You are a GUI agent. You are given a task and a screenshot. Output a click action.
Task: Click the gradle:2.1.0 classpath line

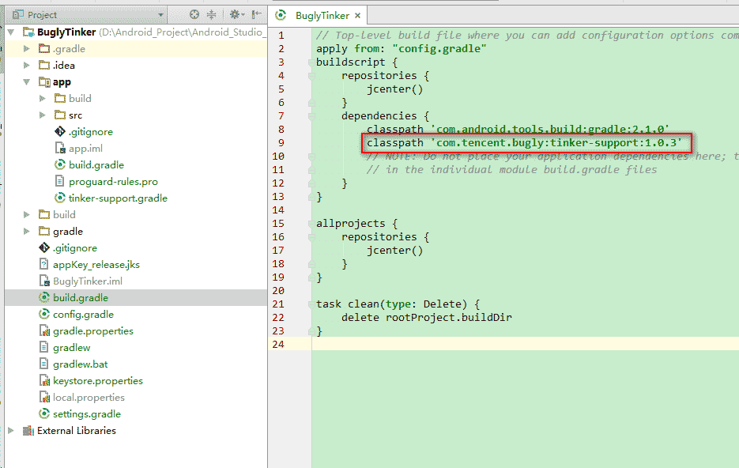coord(518,129)
